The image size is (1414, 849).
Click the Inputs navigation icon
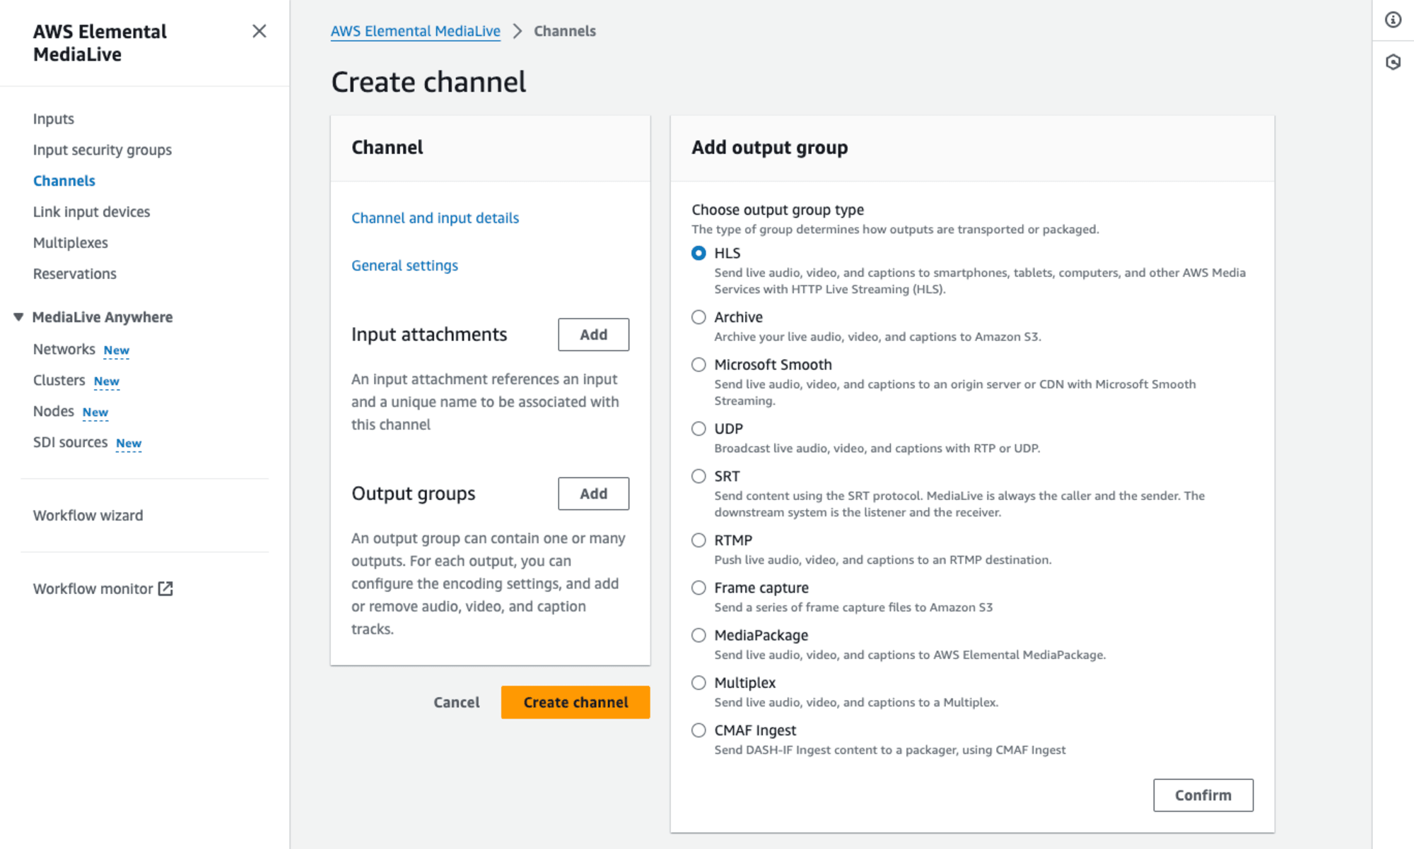52,118
